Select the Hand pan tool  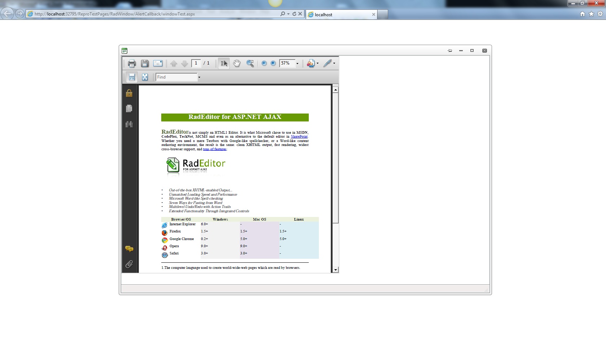237,63
